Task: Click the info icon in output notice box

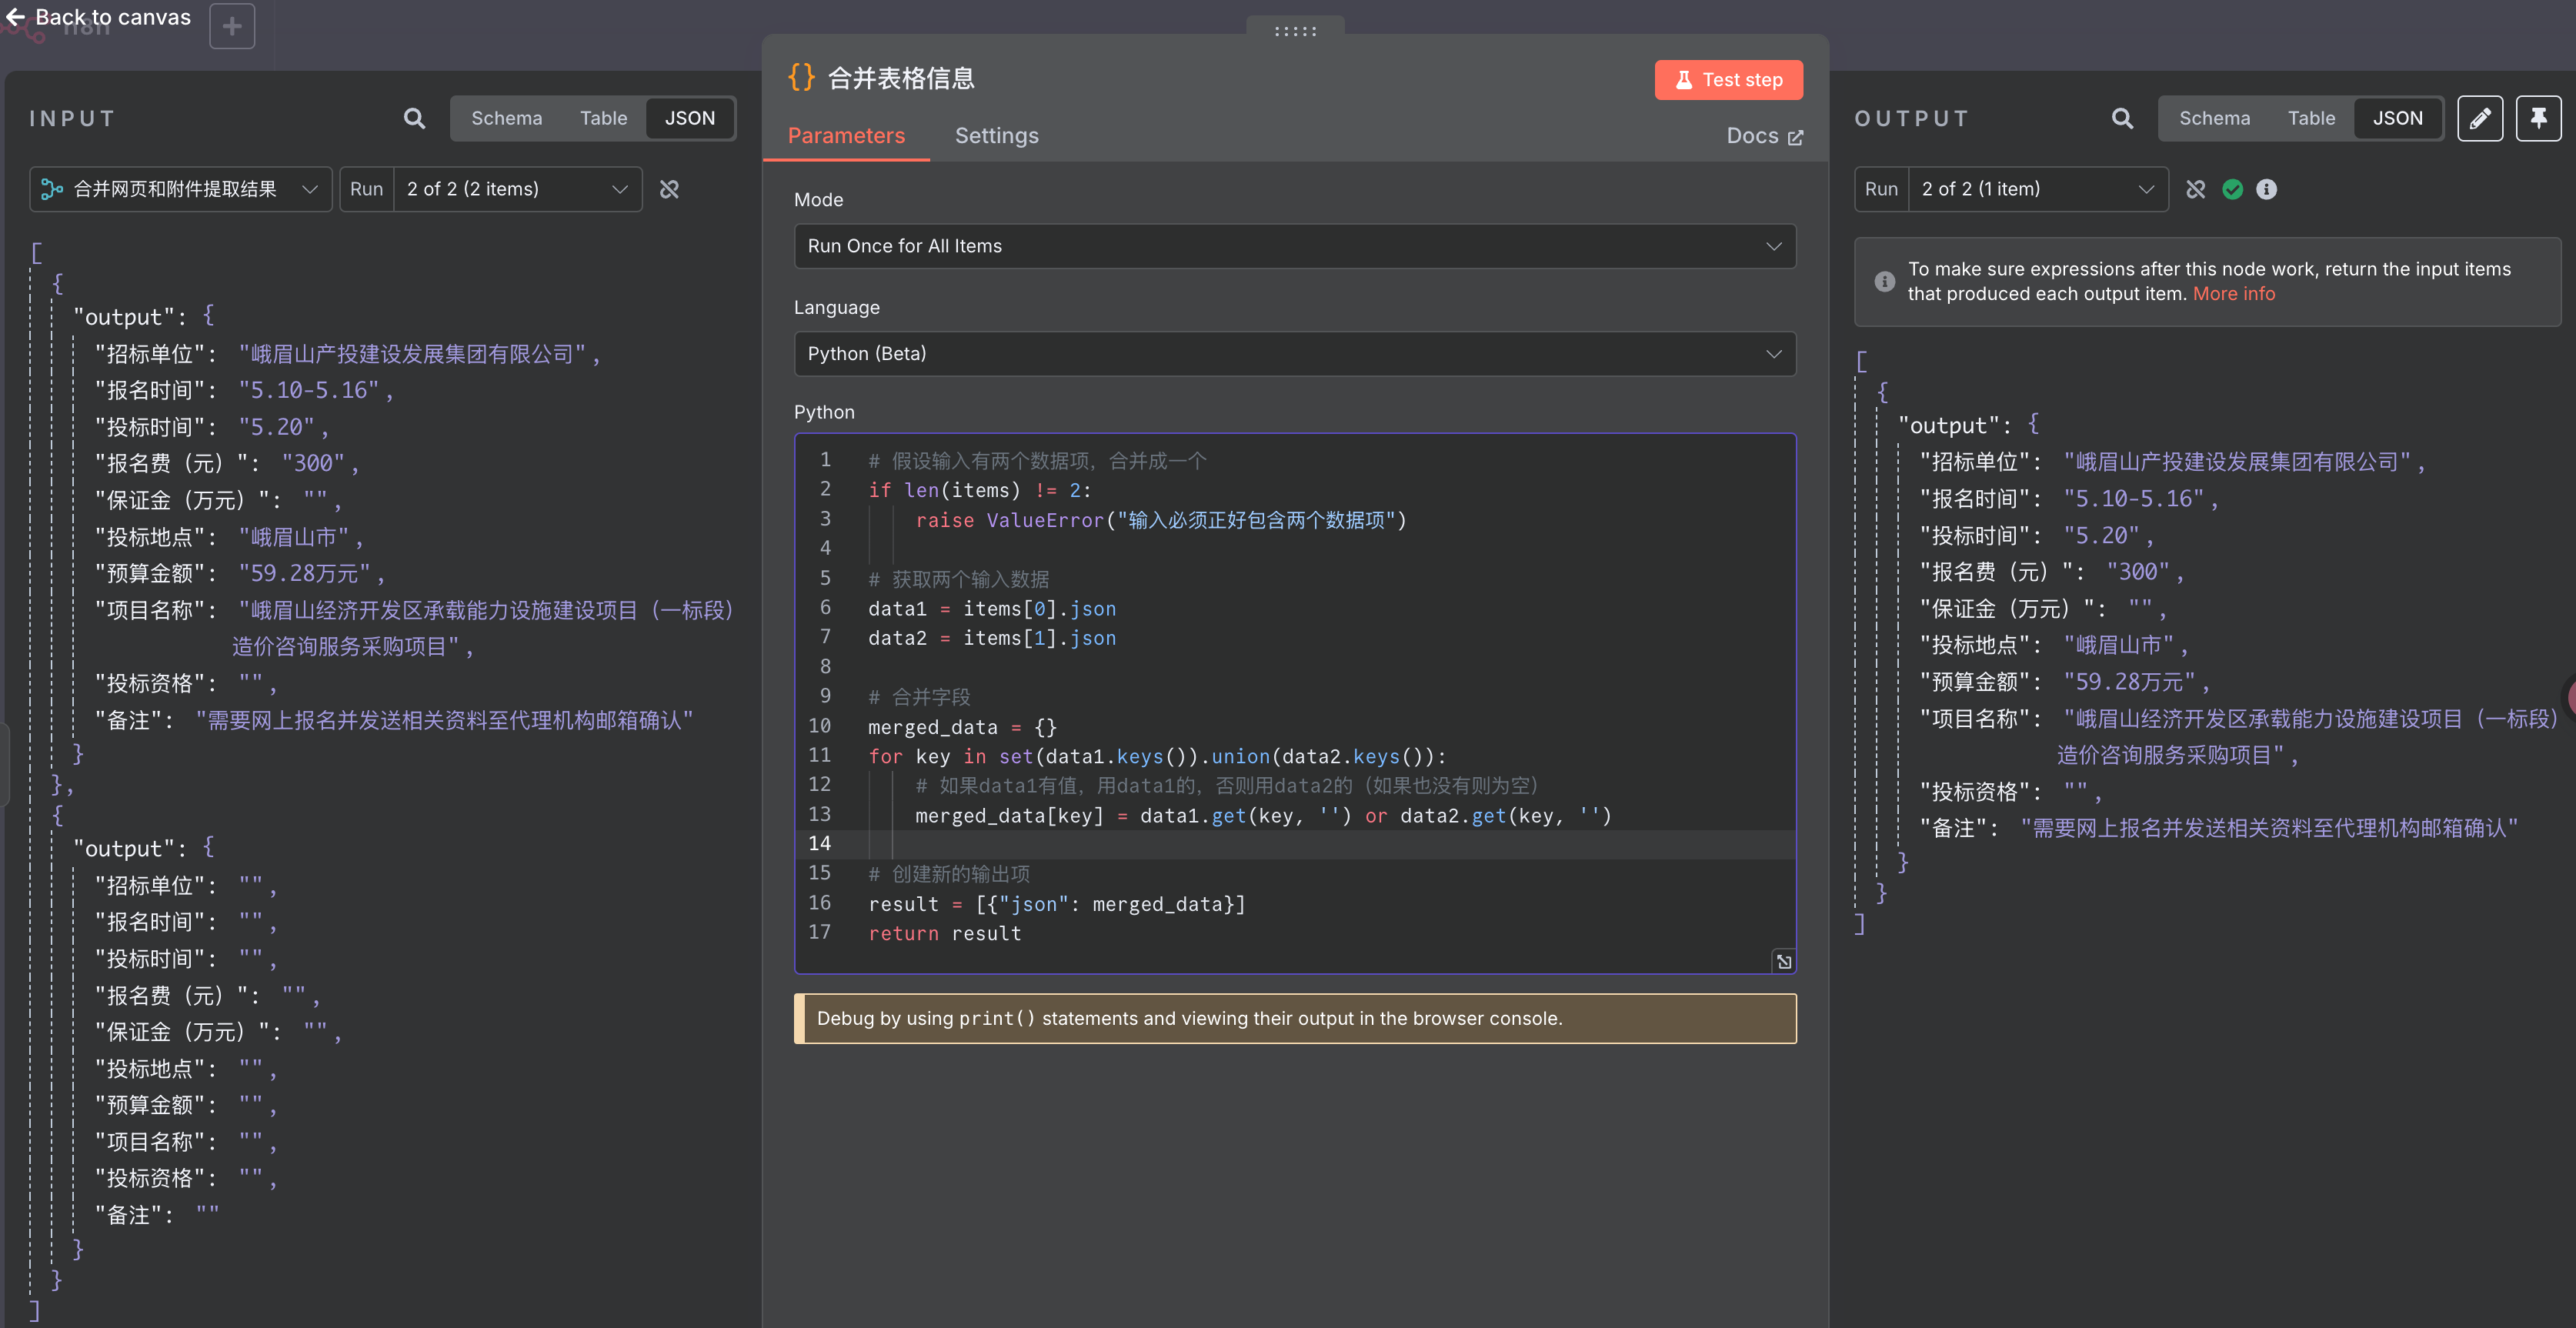Action: [x=1884, y=282]
